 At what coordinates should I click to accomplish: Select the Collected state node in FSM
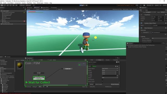pyautogui.click(x=68, y=69)
